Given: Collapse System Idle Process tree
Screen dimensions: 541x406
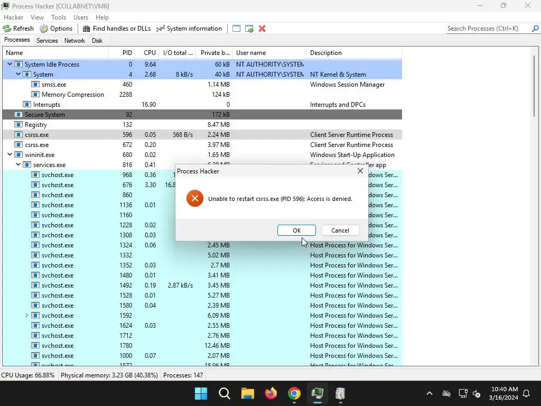Looking at the screenshot, I should point(10,64).
